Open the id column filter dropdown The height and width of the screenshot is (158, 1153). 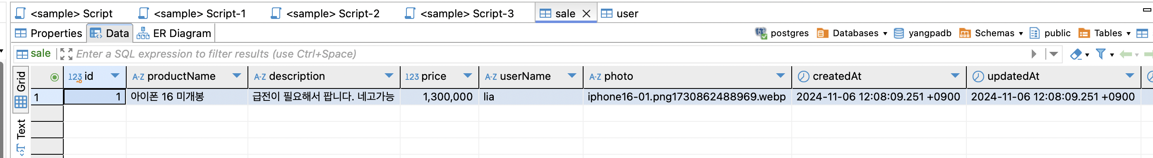[115, 76]
